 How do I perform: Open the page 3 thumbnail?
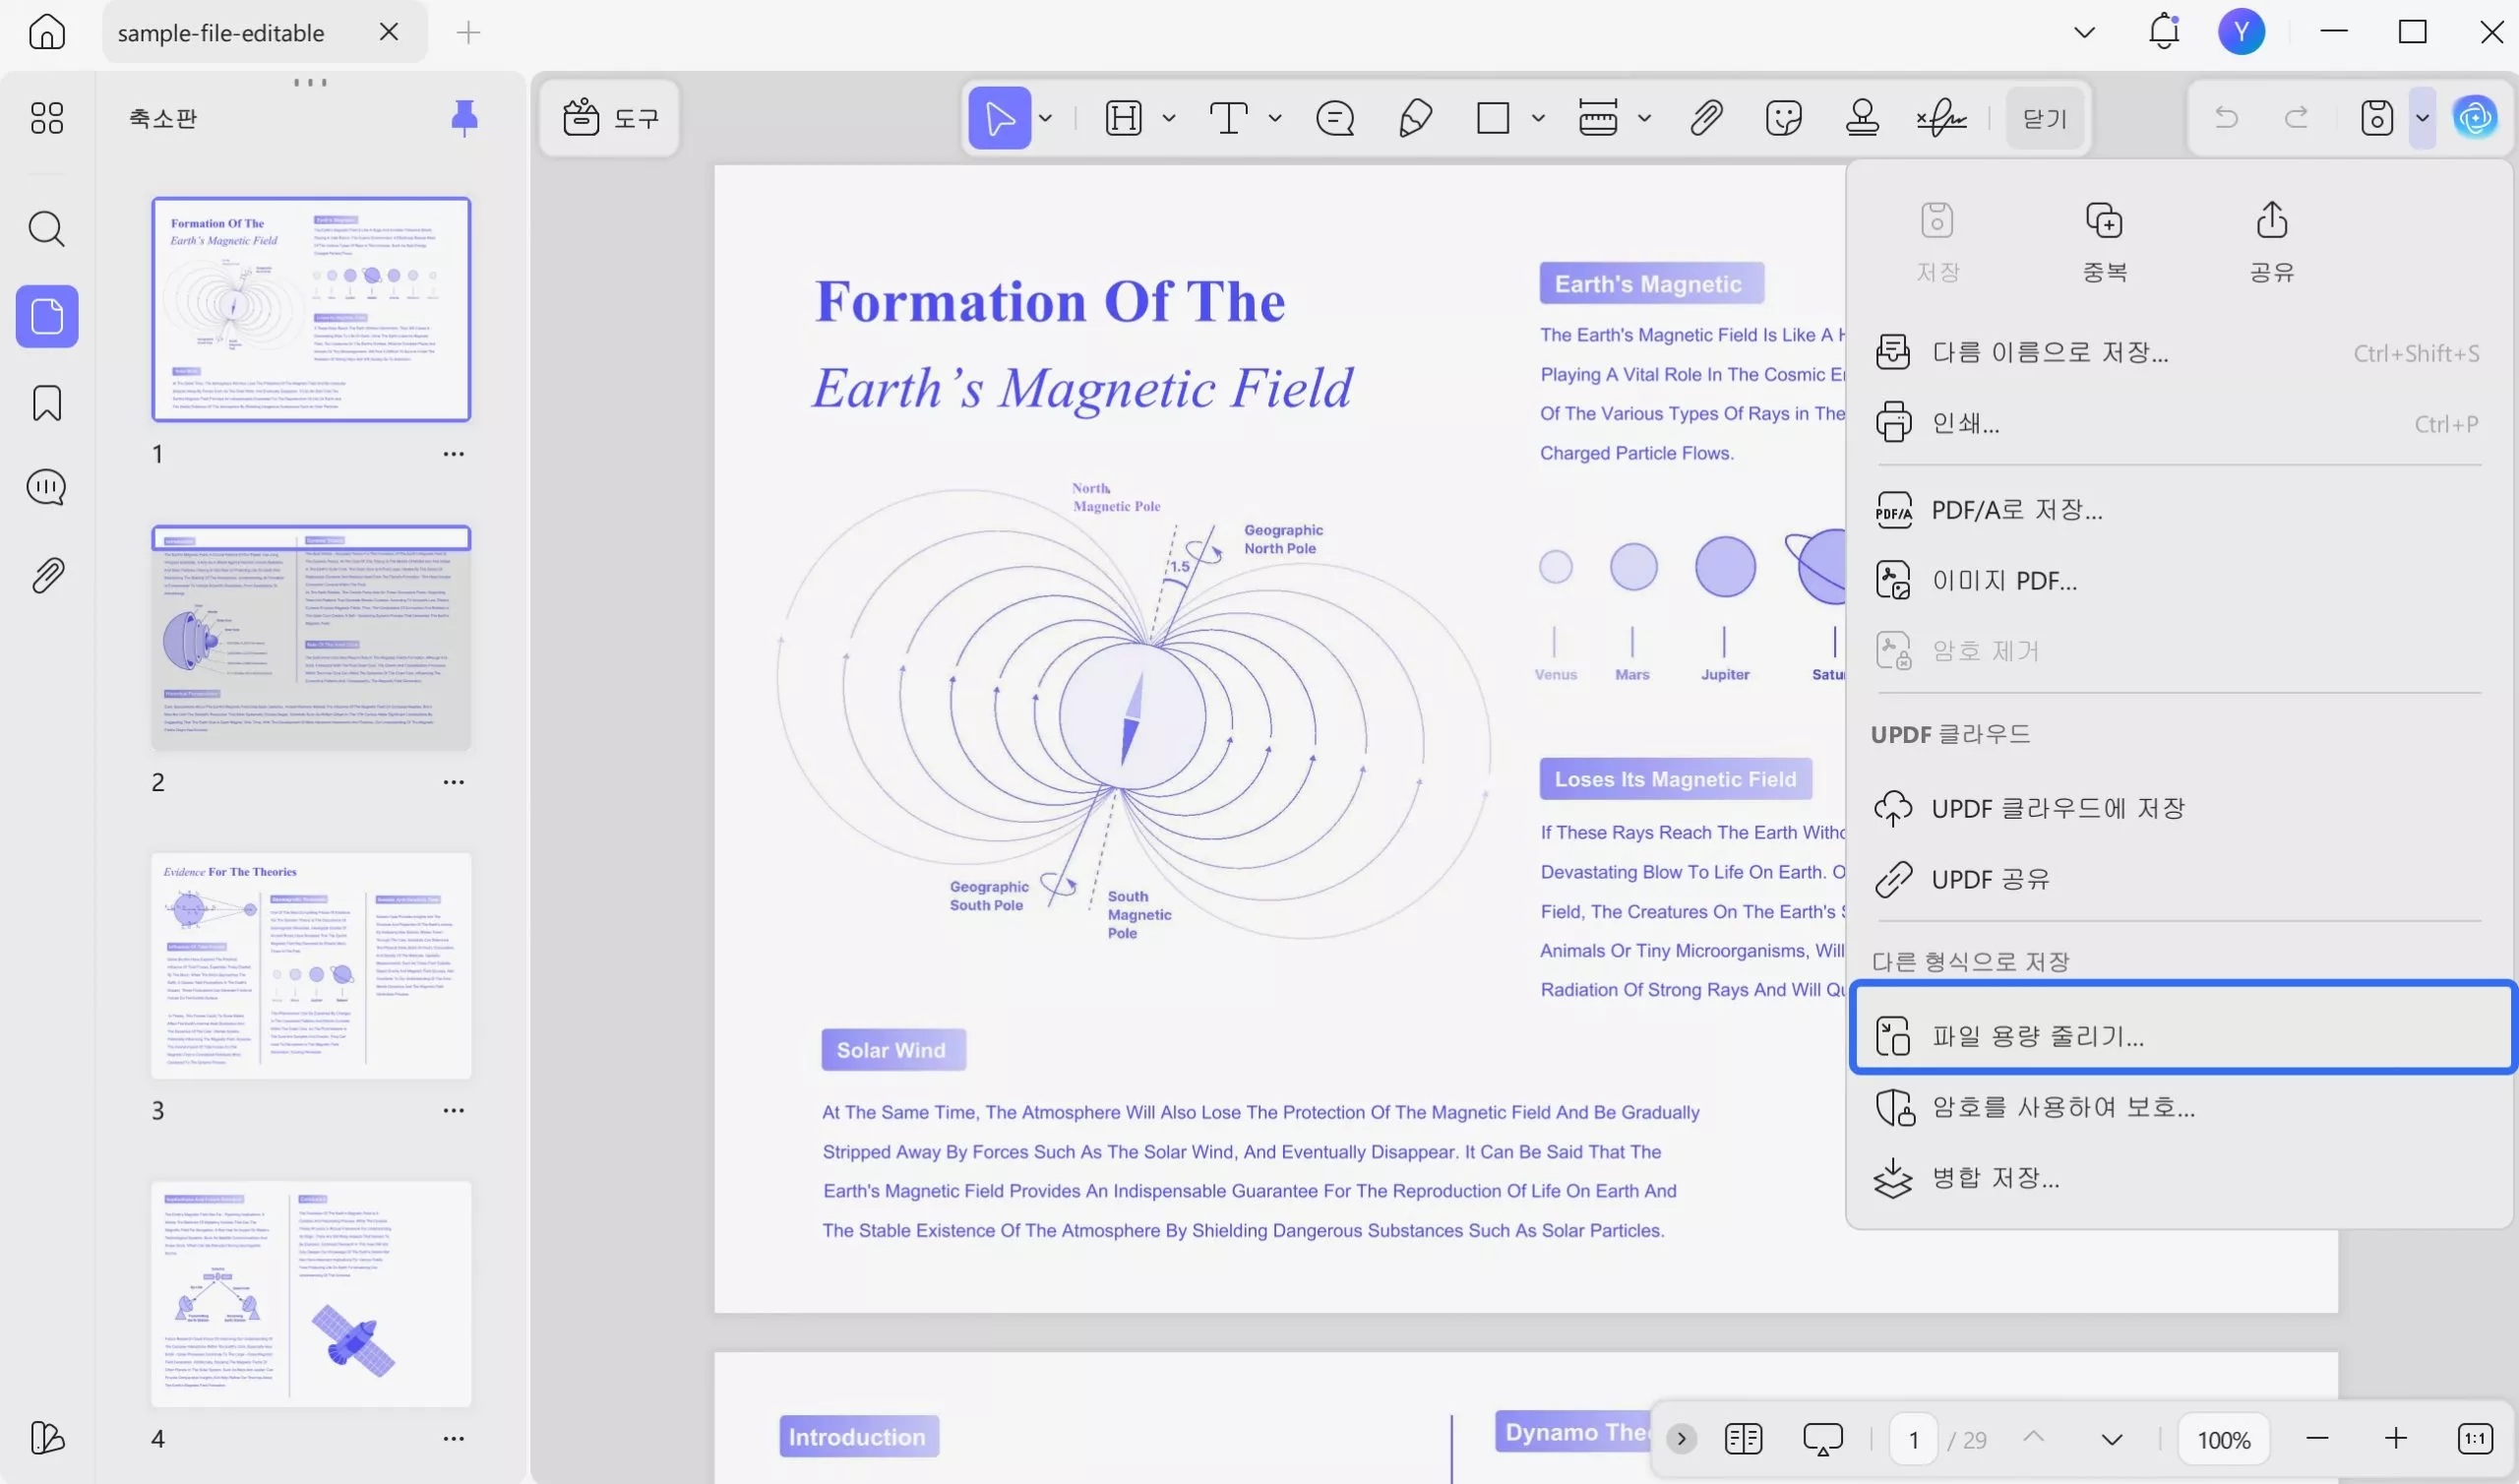311,965
